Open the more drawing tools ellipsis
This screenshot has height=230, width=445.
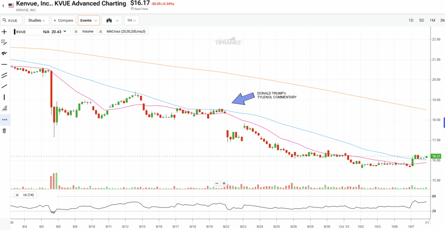4,119
